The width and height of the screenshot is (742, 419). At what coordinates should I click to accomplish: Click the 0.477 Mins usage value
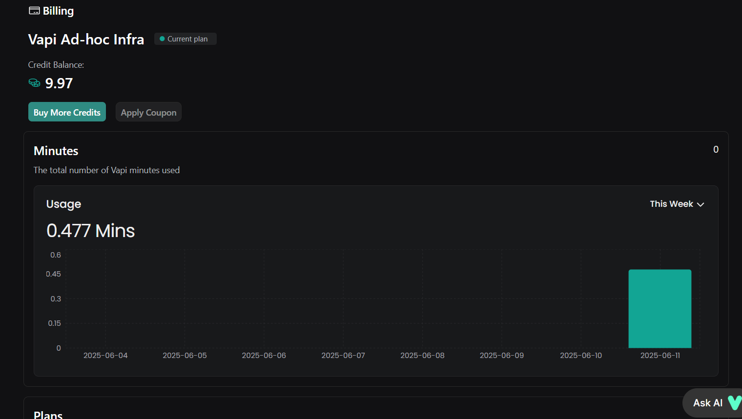coord(91,231)
